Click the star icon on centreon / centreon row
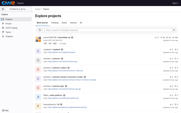Viewport: 181px width, 113px height. click(x=170, y=59)
